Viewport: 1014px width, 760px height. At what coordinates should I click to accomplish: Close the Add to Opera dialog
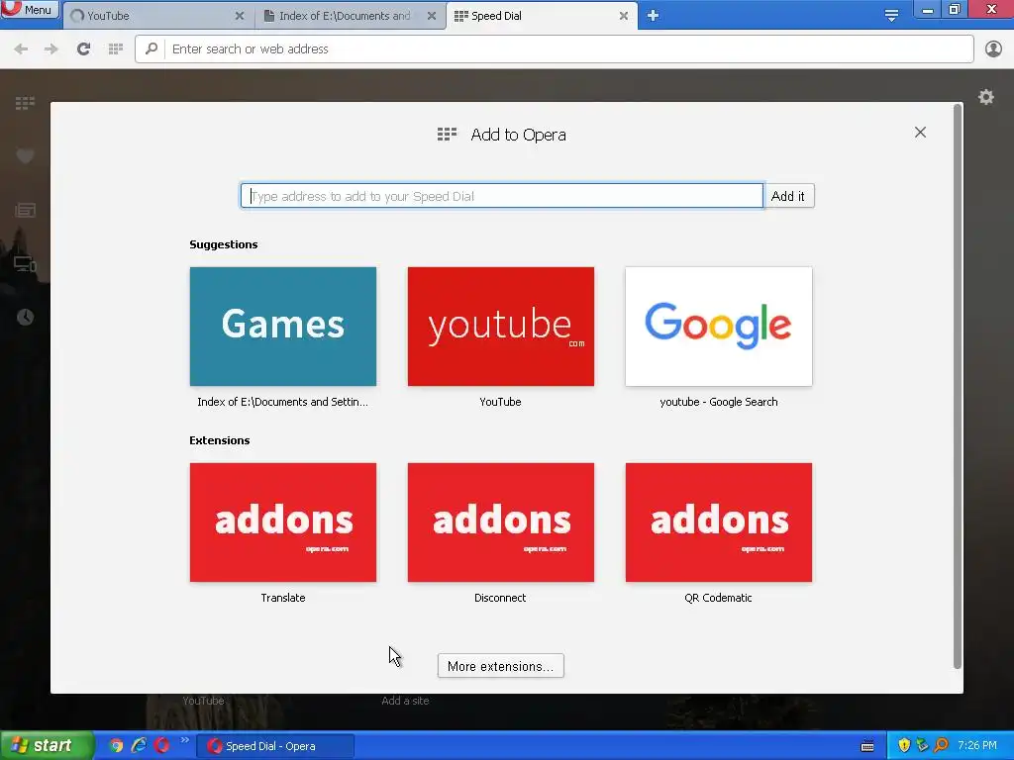[920, 133]
